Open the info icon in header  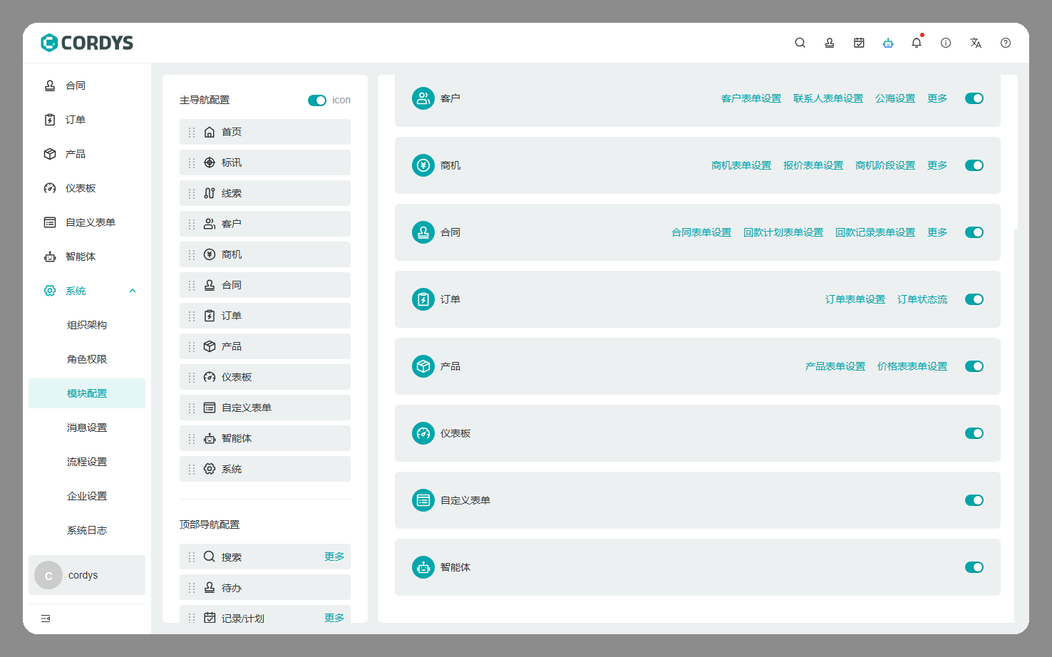click(946, 43)
